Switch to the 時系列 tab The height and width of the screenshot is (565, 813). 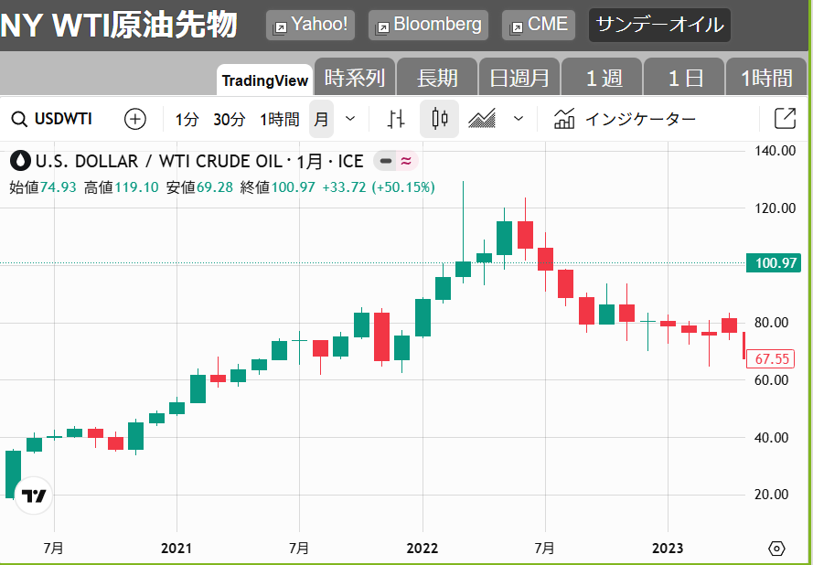(x=355, y=79)
